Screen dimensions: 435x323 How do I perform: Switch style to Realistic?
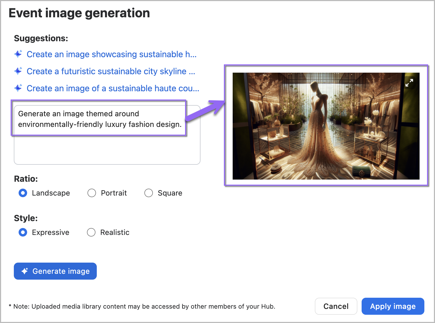coord(91,232)
